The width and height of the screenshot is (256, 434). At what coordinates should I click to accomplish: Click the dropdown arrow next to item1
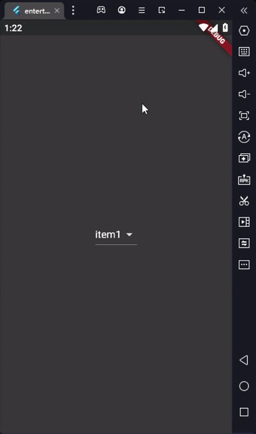(129, 235)
